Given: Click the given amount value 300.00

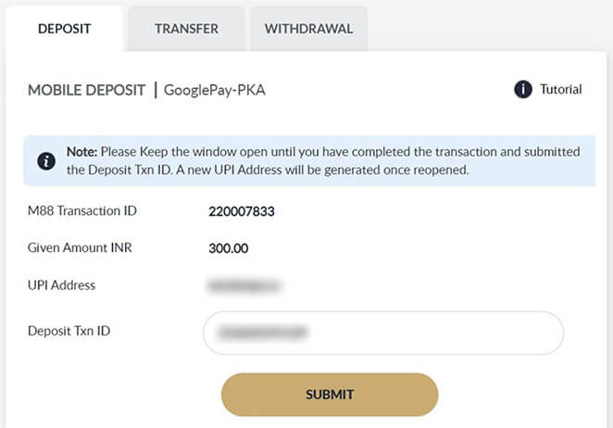Looking at the screenshot, I should pyautogui.click(x=229, y=248).
